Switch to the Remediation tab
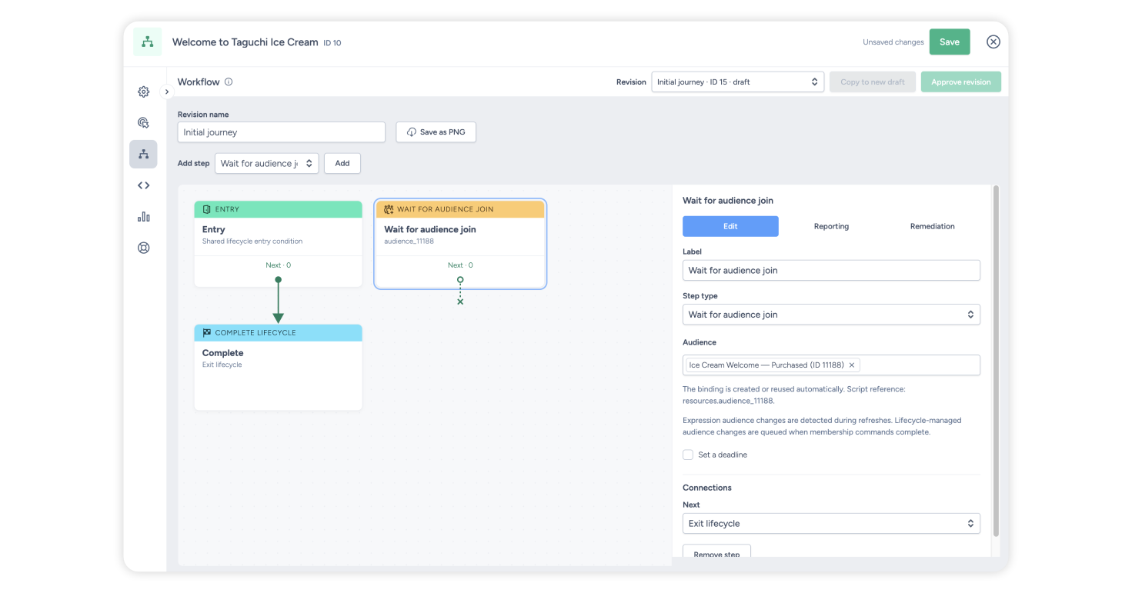This screenshot has width=1132, height=593. coord(932,226)
